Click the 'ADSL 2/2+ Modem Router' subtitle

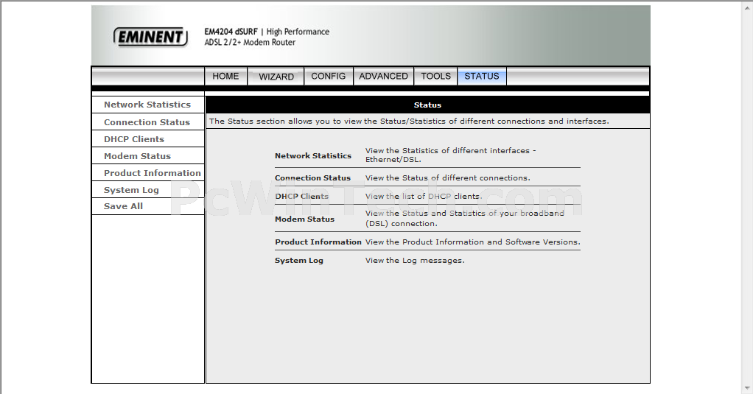pos(250,42)
